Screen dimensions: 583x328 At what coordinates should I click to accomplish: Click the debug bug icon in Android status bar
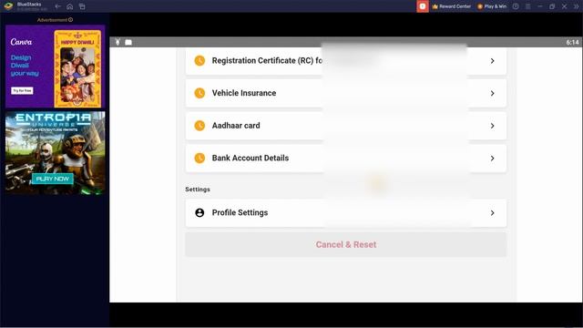point(118,42)
